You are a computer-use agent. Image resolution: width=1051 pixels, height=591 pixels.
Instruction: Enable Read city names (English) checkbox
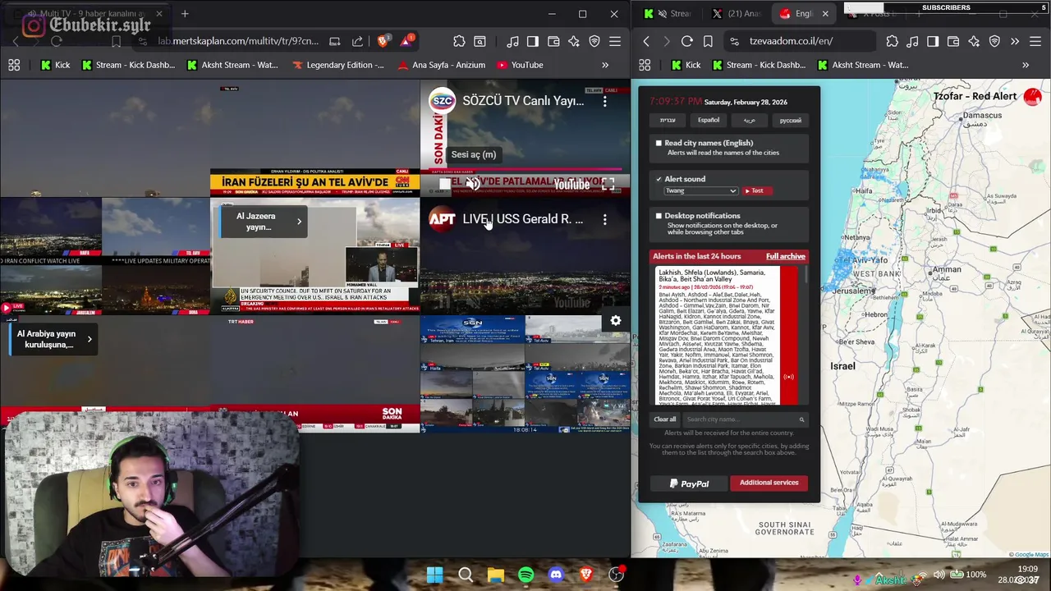(x=659, y=143)
